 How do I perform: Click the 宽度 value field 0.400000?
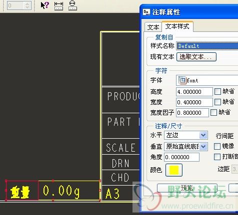[194, 102]
